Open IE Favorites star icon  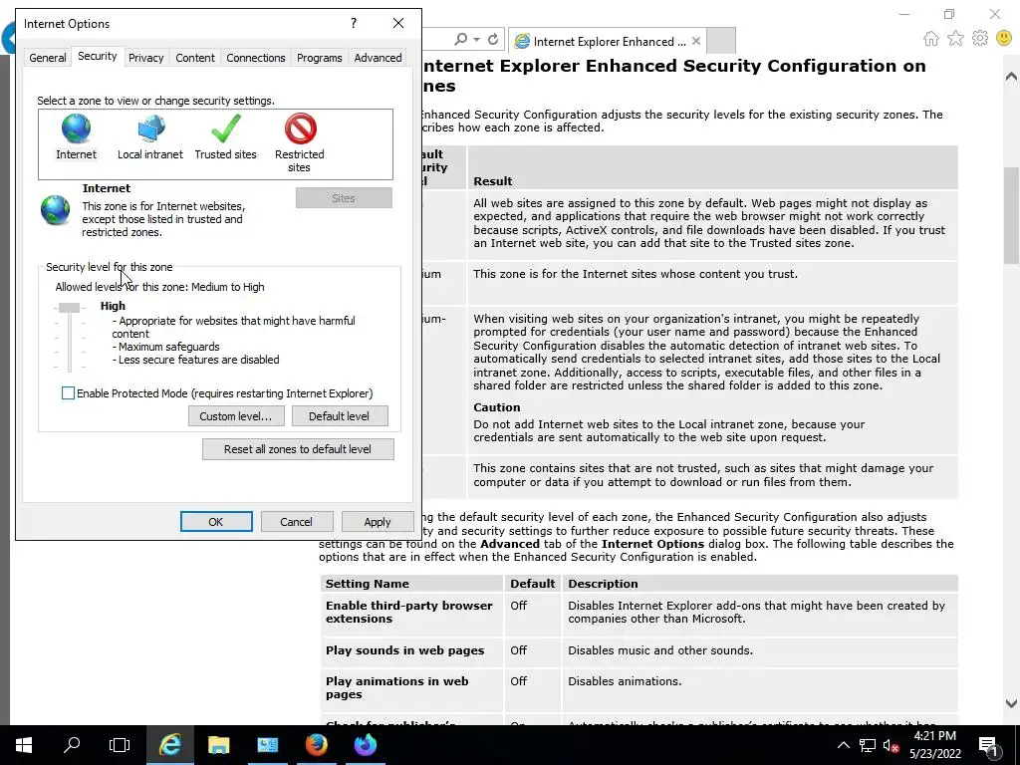click(x=955, y=39)
